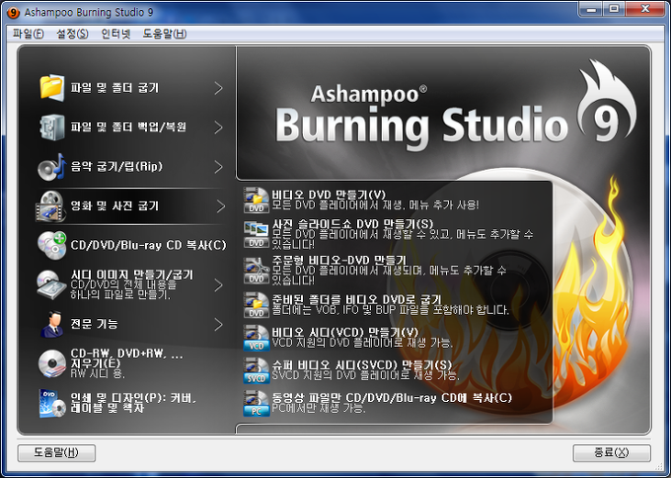Click the folder DVD icon beside 준비된 폴더를 비디오 DVD로 굽기
Viewport: 671px width, 478px height.
pos(256,305)
